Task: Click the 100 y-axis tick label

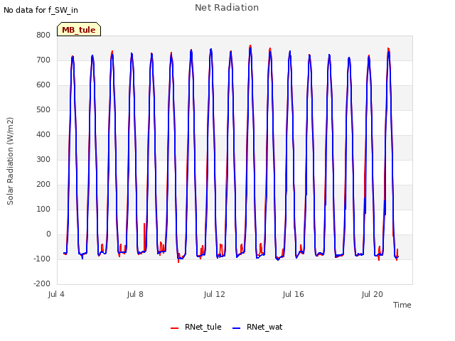Action: point(43,210)
